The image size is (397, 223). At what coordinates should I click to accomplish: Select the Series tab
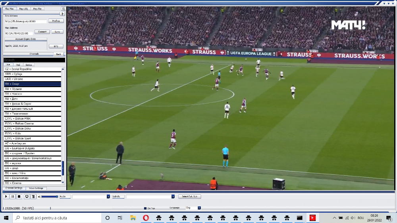click(x=29, y=65)
